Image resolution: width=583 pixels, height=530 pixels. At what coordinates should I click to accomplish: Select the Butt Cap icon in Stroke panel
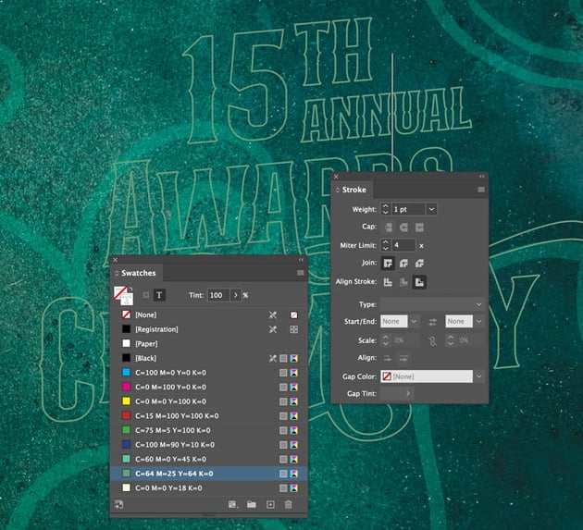389,228
